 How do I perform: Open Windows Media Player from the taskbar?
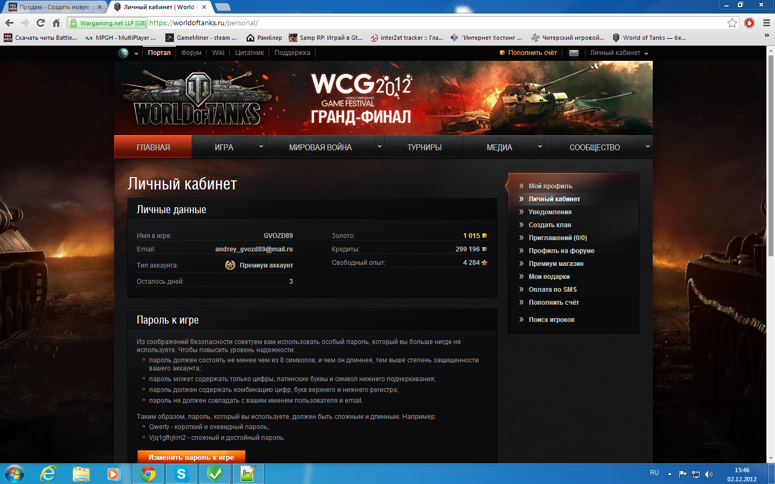tap(113, 474)
